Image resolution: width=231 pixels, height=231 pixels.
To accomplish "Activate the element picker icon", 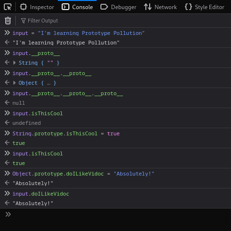I will 8,7.
